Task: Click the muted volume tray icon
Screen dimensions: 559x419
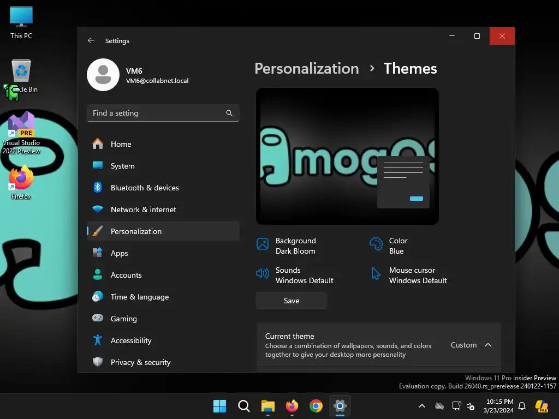Action: tap(471, 406)
